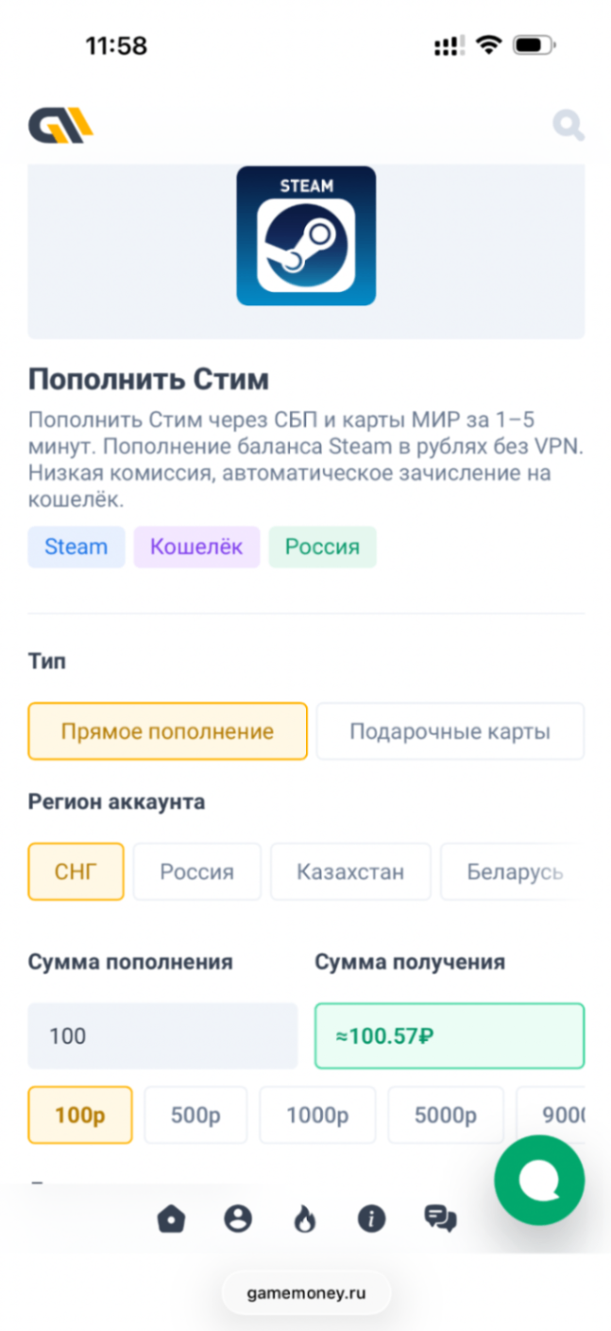The height and width of the screenshot is (1331, 611).
Task: Pick the 500р preset amount
Action: tap(195, 1115)
